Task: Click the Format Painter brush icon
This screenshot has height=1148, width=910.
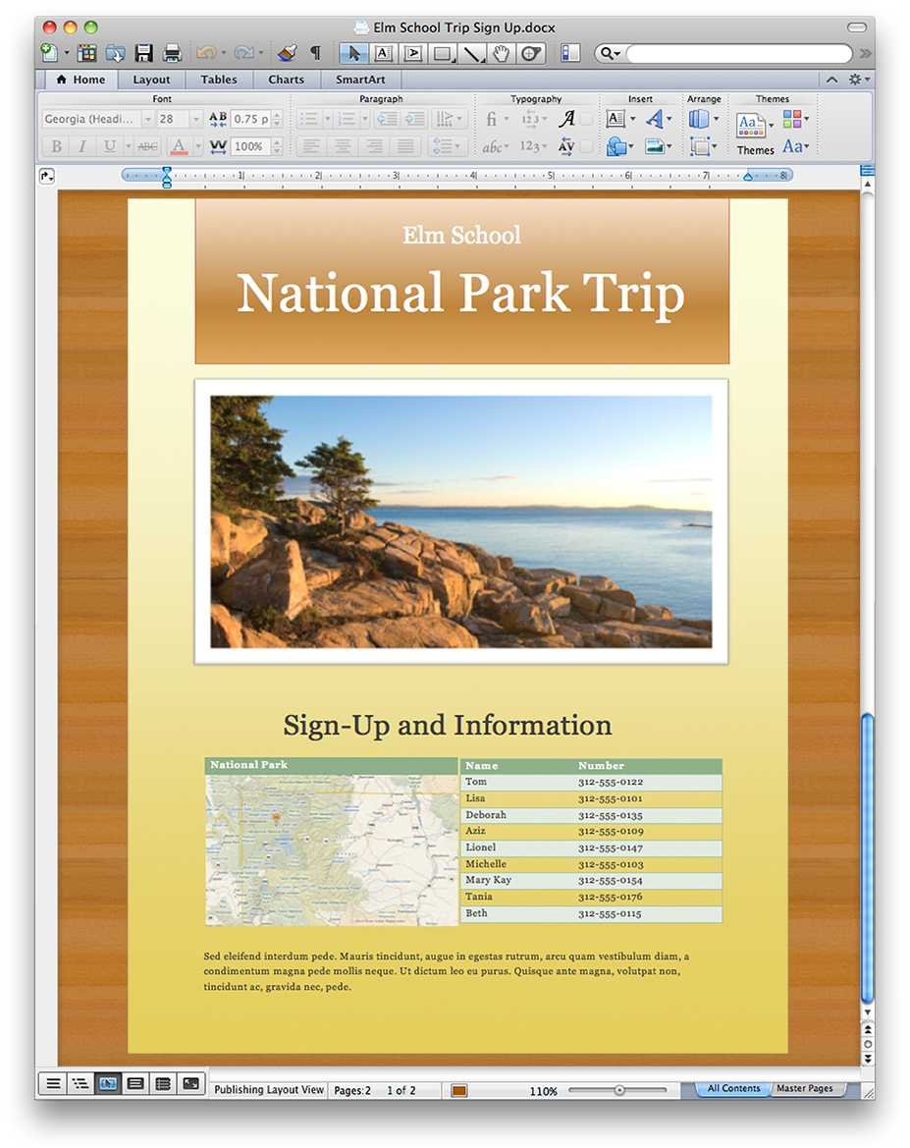Action: click(287, 53)
